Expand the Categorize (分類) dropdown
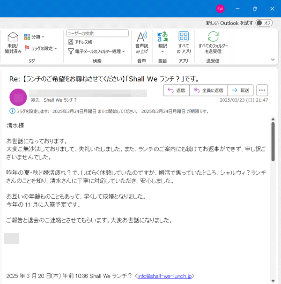The width and height of the screenshot is (281, 284). 34,37
